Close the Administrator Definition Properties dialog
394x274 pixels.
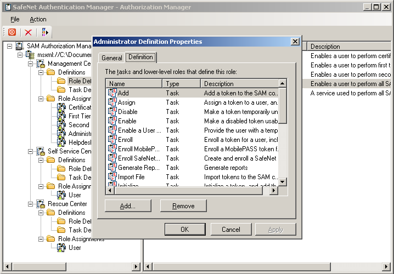(295, 42)
